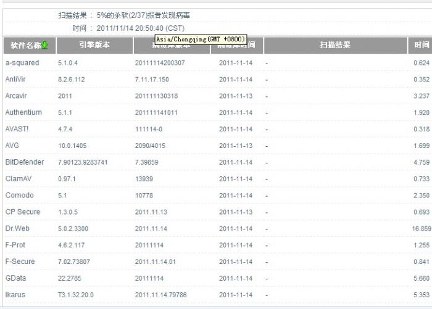Click the 时间 column header
The image size is (432, 309).
coord(422,45)
